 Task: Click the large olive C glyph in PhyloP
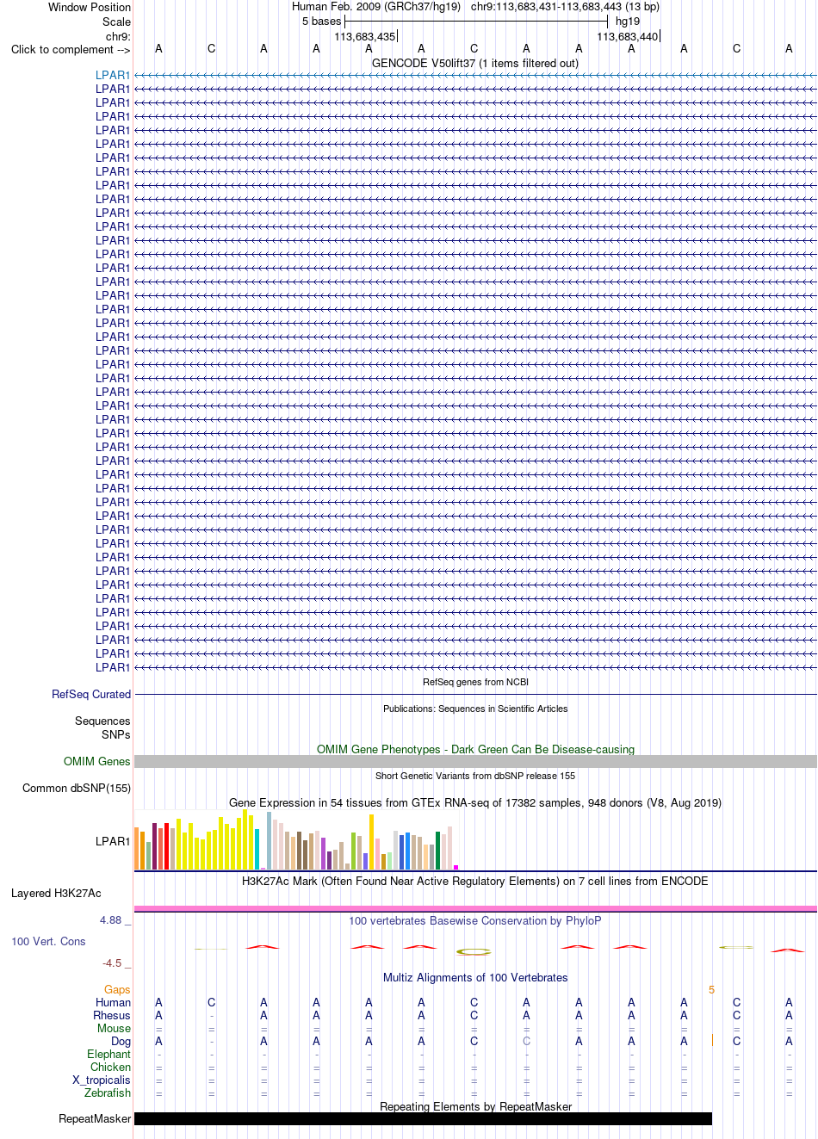(x=474, y=951)
